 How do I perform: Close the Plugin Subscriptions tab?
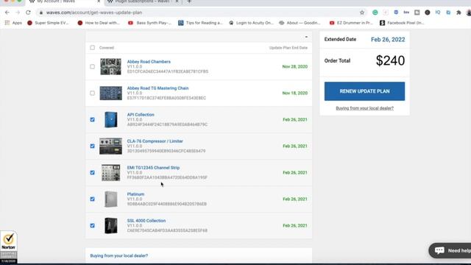coord(177,1)
